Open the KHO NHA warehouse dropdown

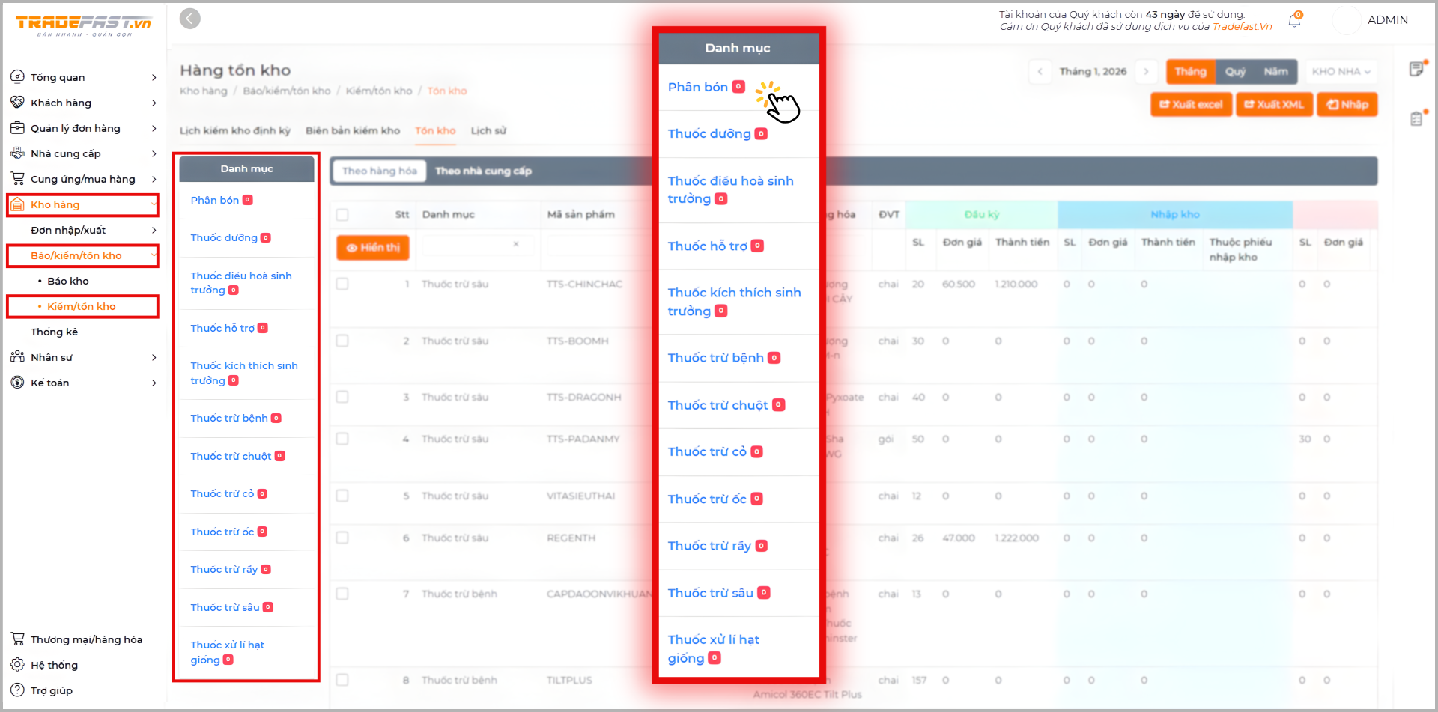click(x=1341, y=72)
